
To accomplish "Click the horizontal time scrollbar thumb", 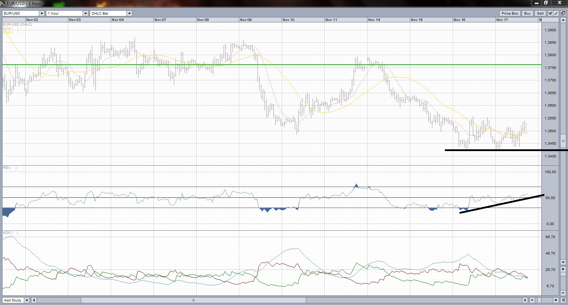I will (x=193, y=300).
